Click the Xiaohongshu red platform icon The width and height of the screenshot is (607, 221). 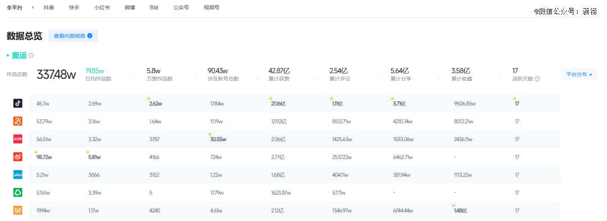click(x=18, y=139)
